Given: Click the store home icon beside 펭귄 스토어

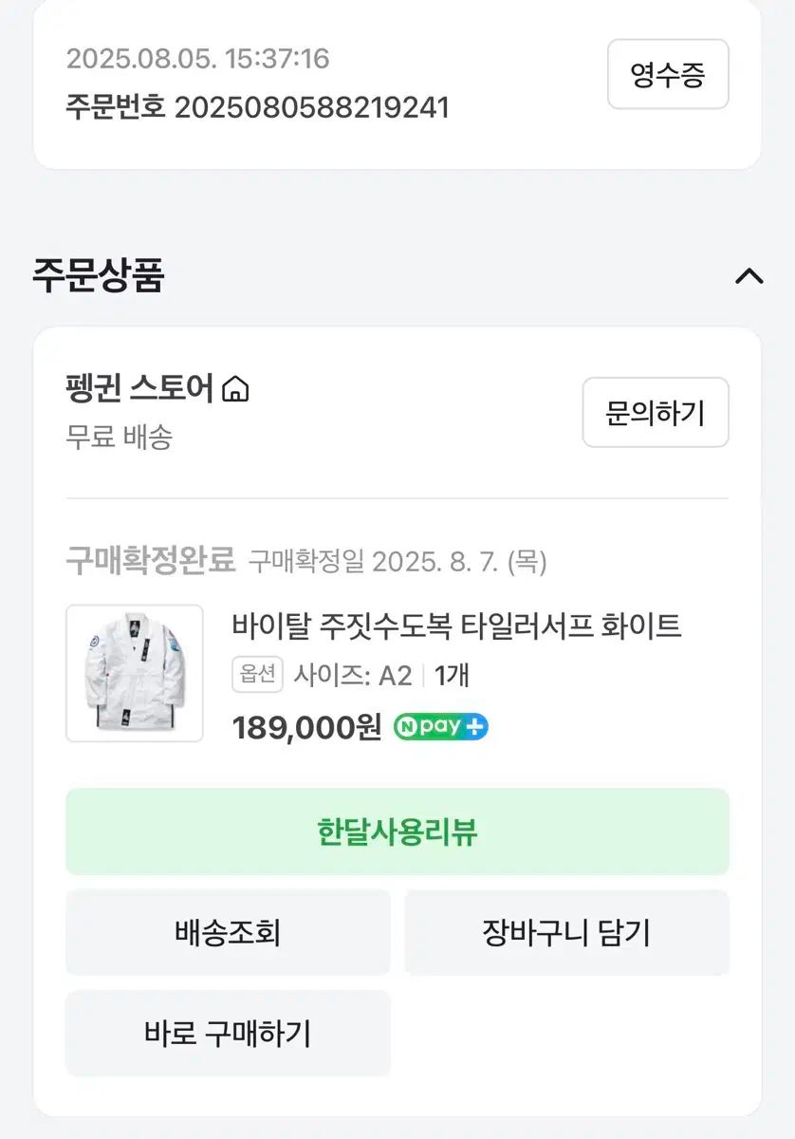Looking at the screenshot, I should 235,389.
